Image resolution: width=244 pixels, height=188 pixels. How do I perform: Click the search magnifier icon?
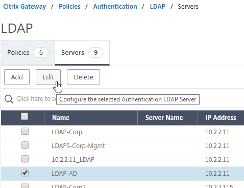[9, 99]
